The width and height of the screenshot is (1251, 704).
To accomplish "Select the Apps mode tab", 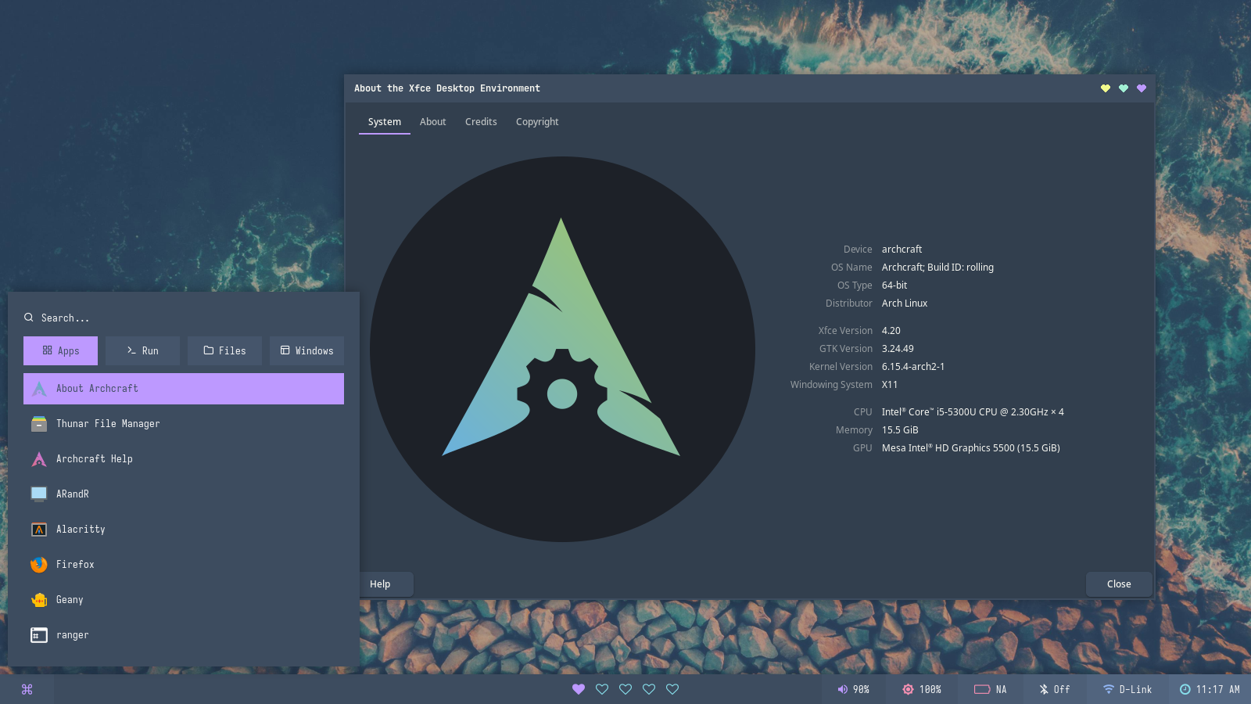I will point(60,350).
